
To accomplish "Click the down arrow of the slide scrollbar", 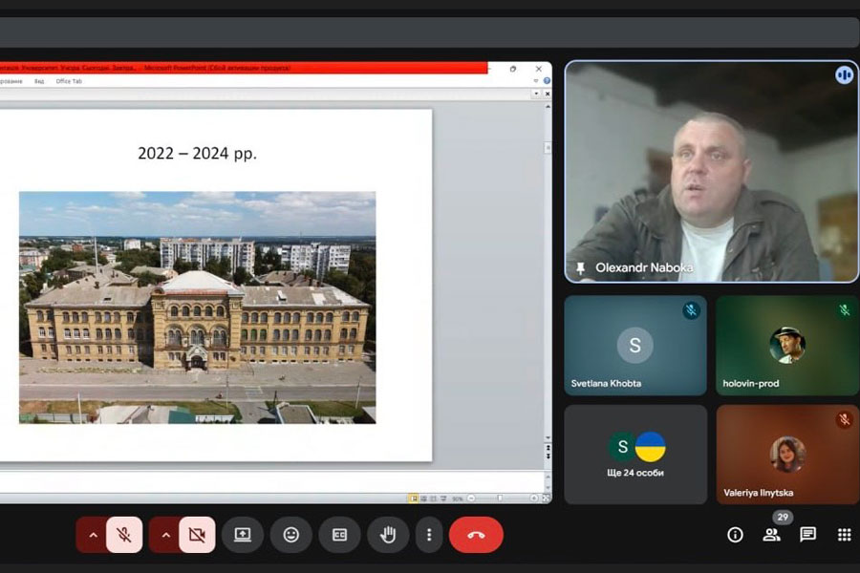I will point(548,437).
